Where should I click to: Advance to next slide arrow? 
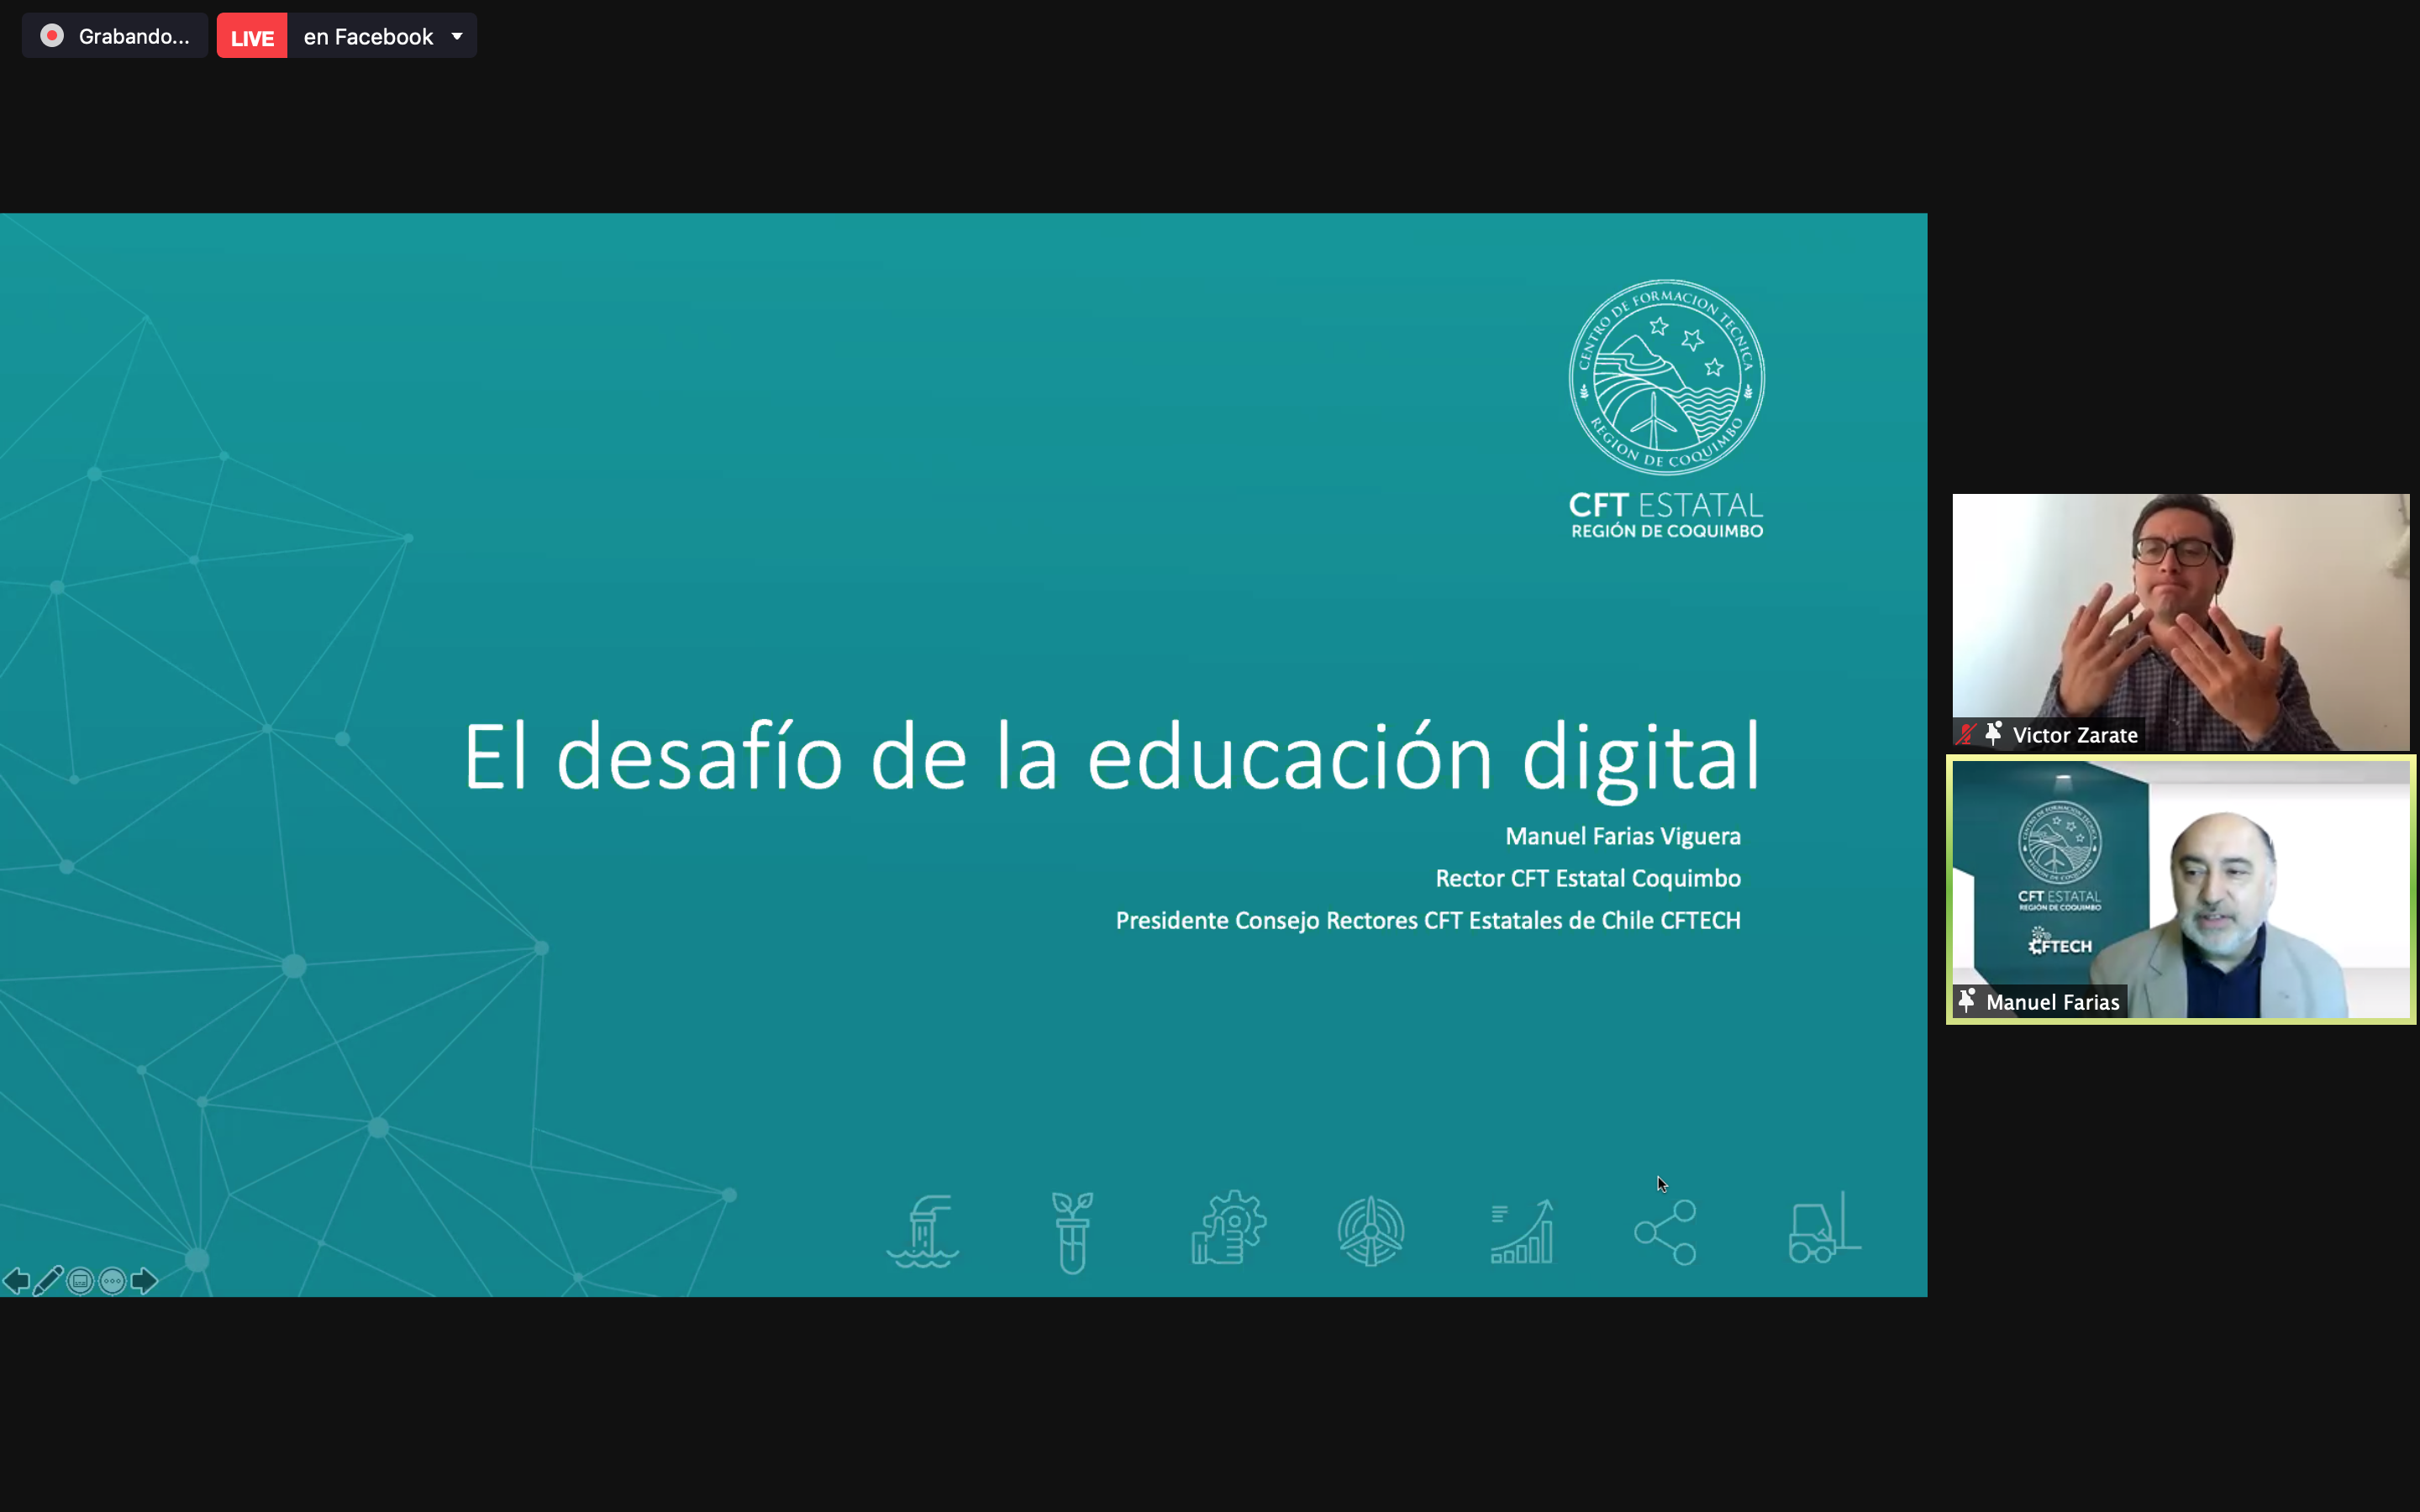pos(145,1281)
